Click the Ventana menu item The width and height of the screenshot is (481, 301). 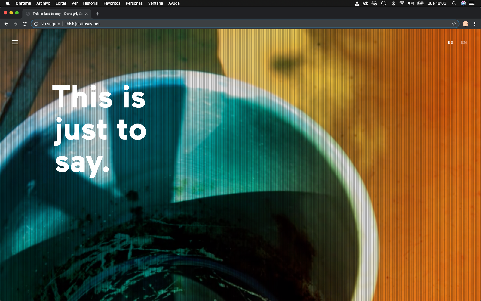click(x=155, y=3)
